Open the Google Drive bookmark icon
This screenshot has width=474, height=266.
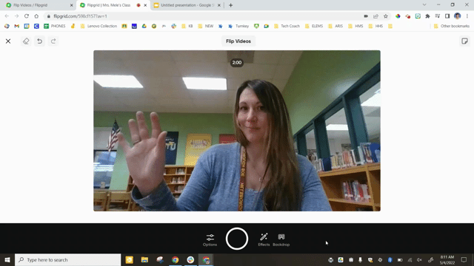click(144, 27)
